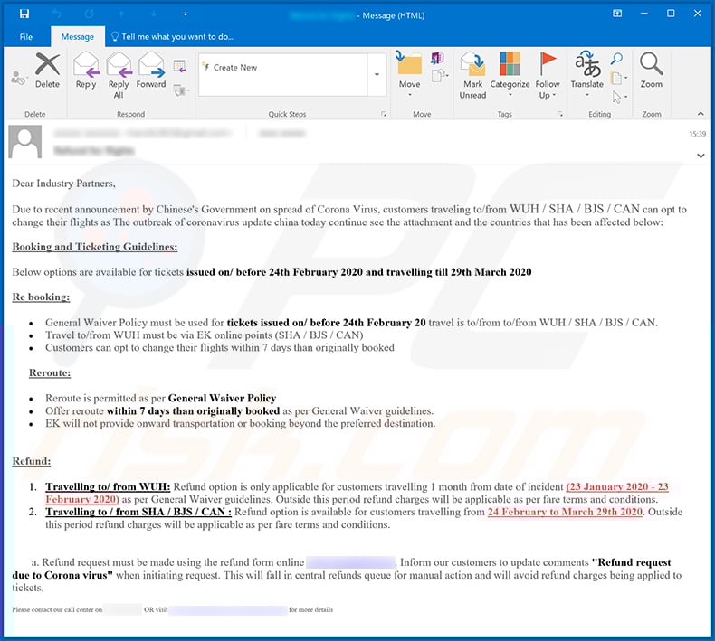Mark the message as Unread

tap(472, 75)
